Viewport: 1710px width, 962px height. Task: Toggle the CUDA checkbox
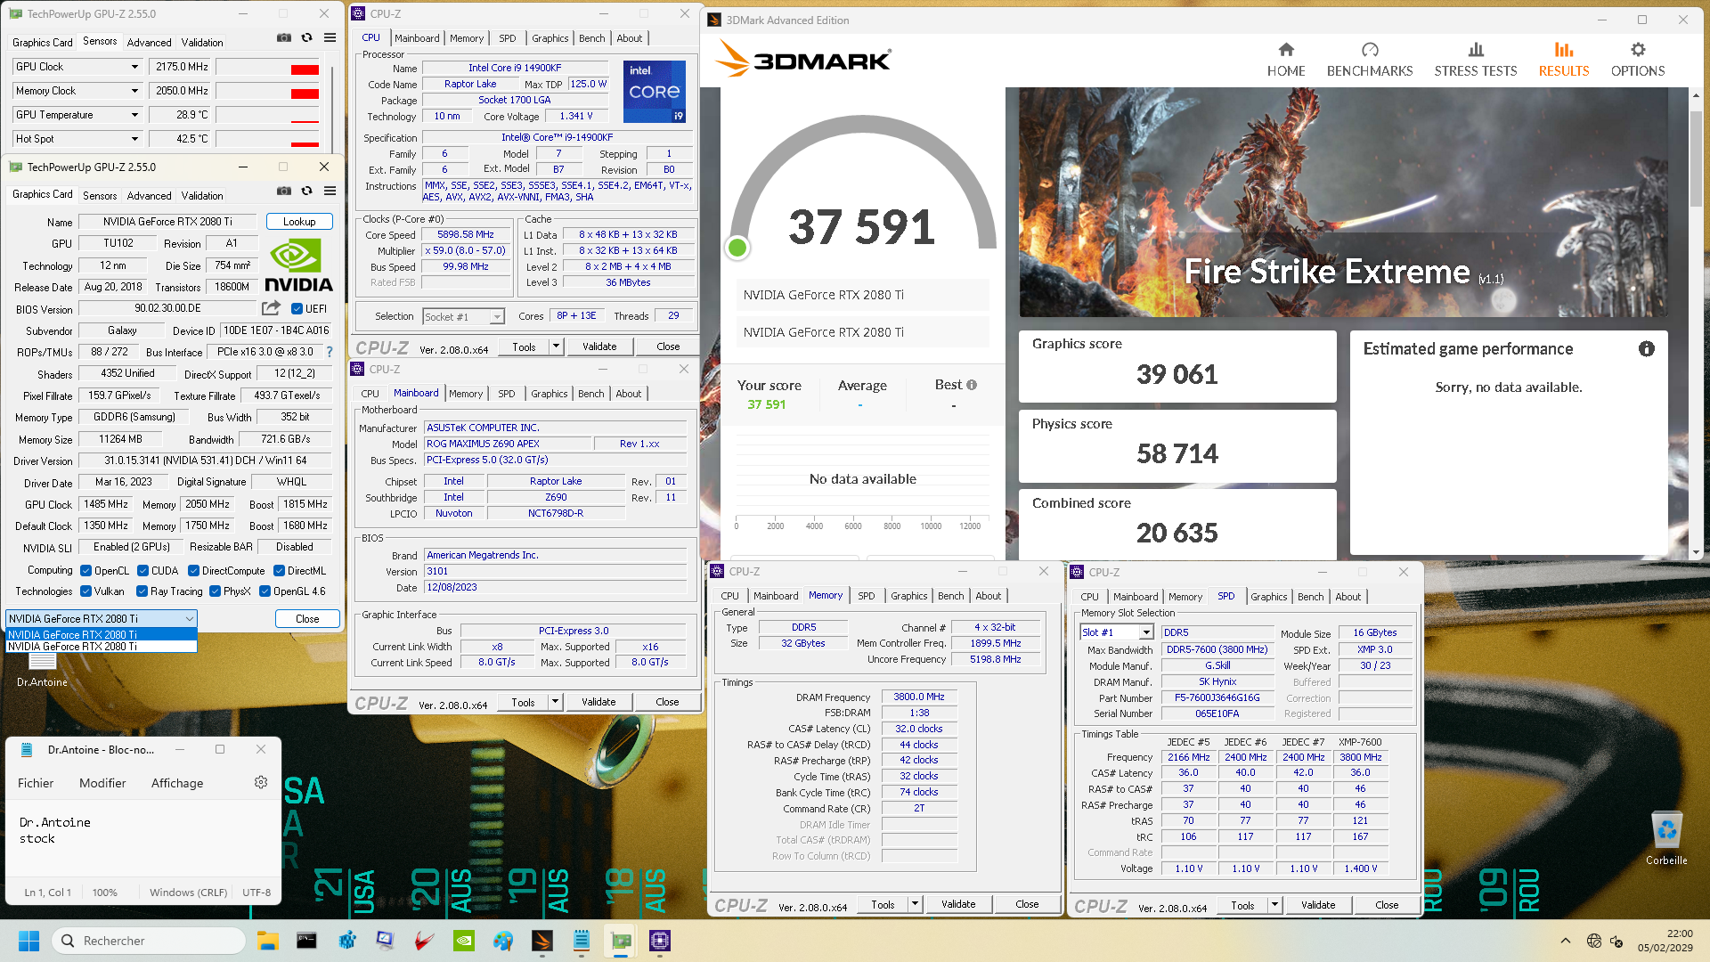point(142,571)
